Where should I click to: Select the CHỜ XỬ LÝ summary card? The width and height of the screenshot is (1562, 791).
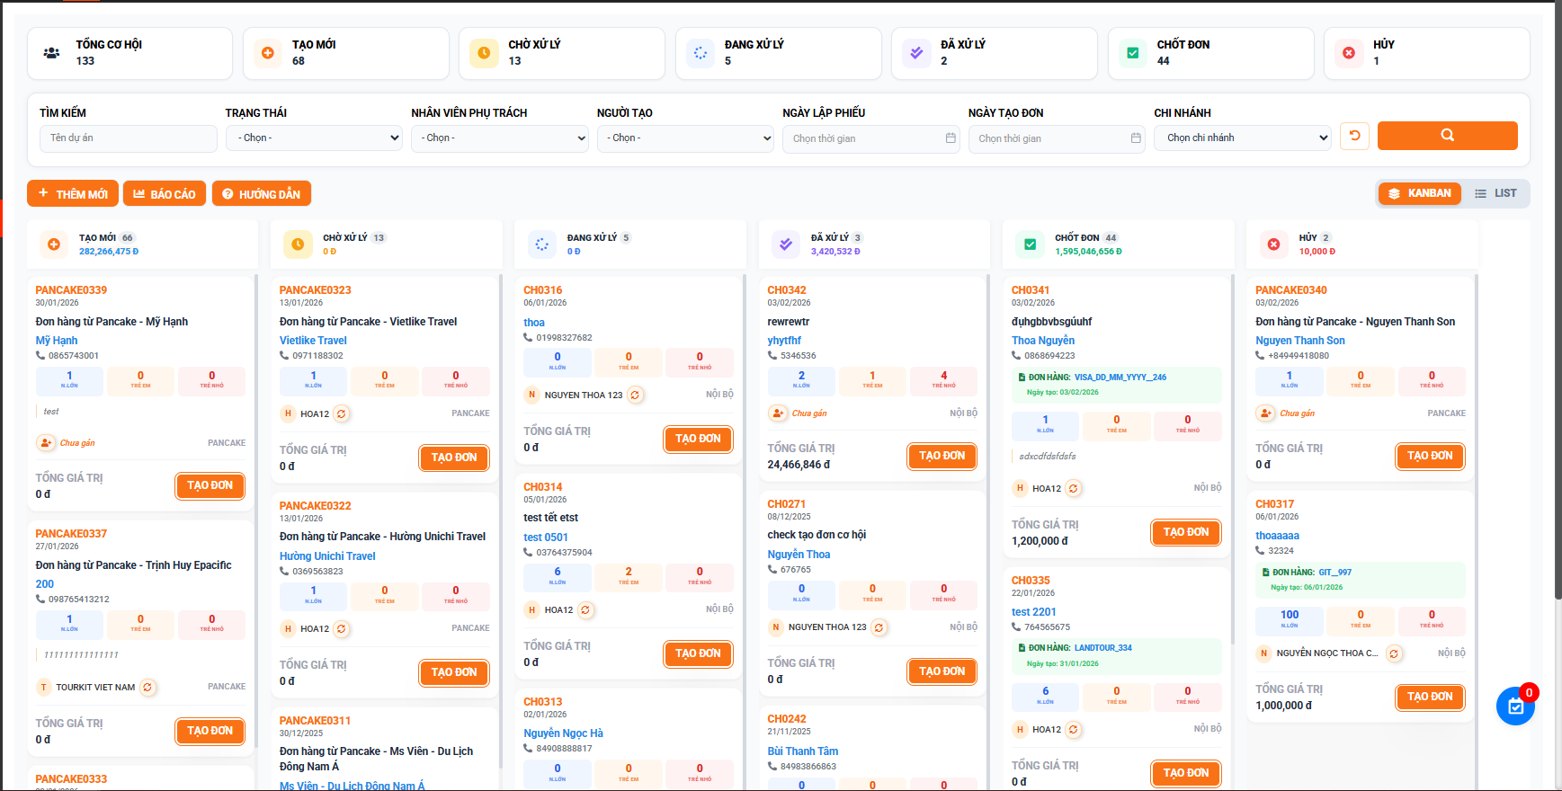(x=561, y=53)
